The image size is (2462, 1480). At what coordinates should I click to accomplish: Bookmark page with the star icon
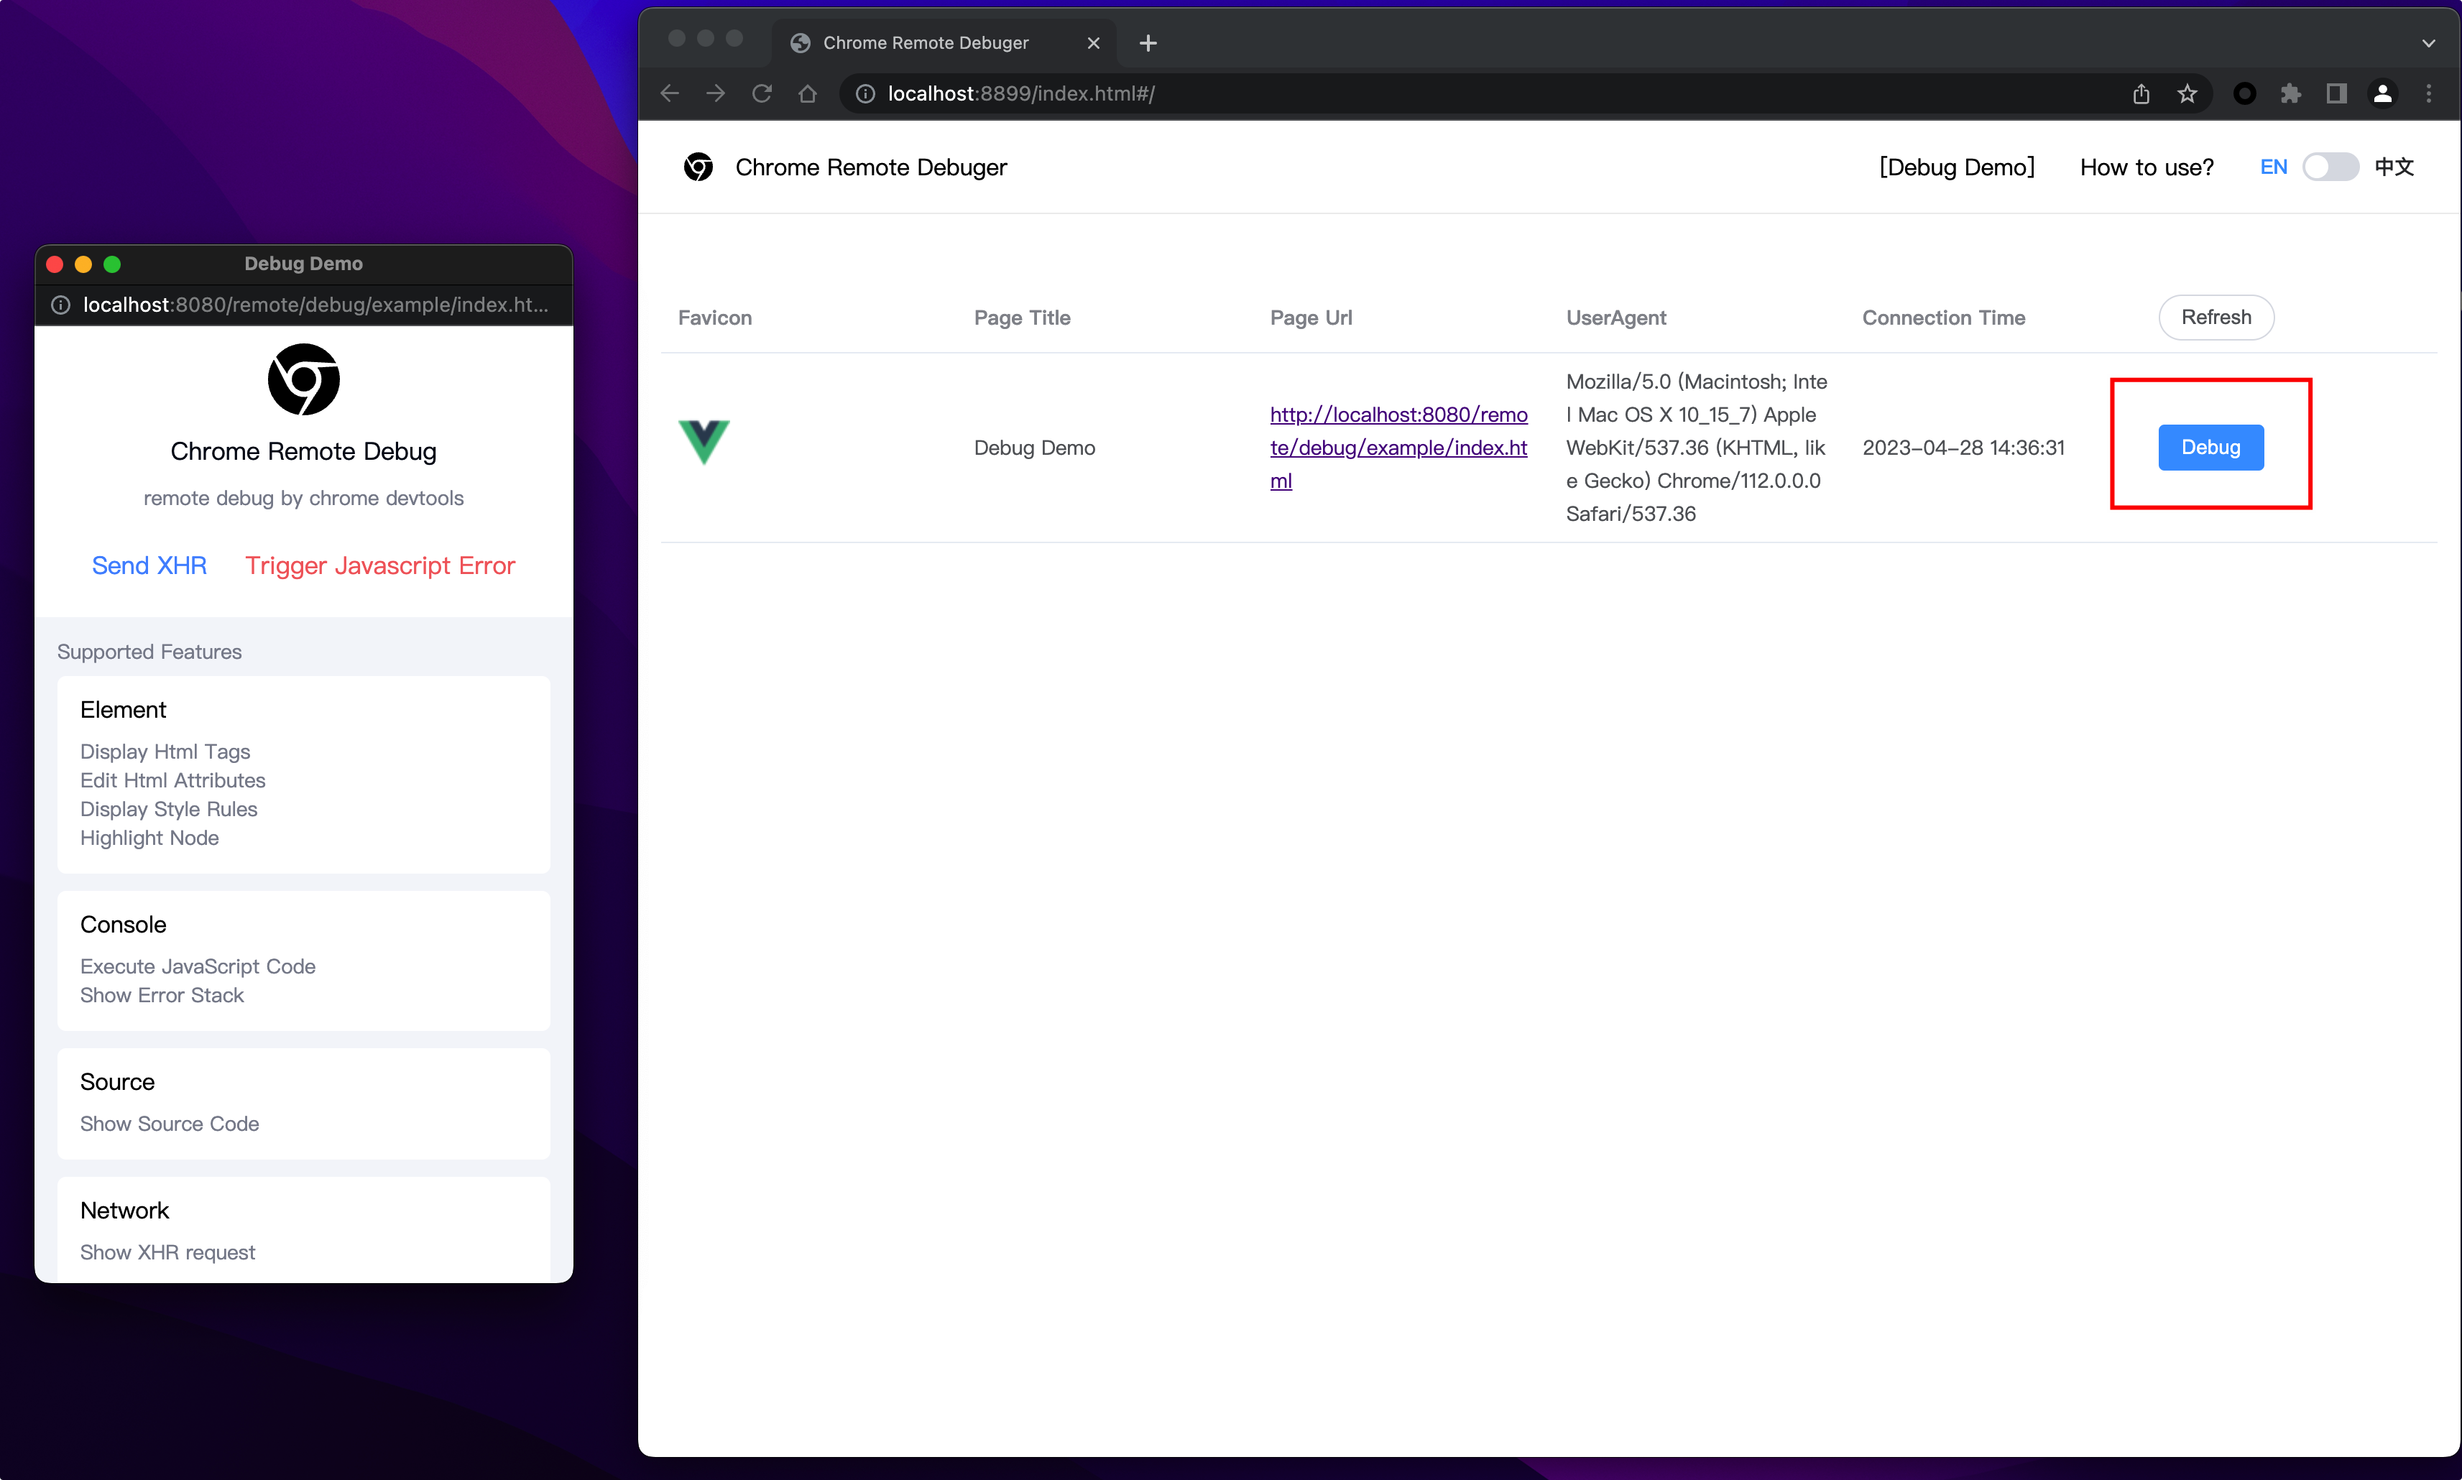click(2187, 93)
